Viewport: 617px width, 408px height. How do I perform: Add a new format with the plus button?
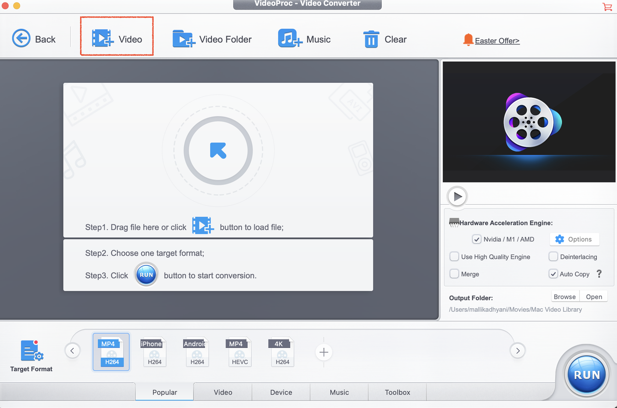tap(323, 352)
